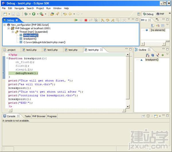Toggle Sort alphabetically in Outline view
Viewport: 172px width, 152px height.
point(148,55)
